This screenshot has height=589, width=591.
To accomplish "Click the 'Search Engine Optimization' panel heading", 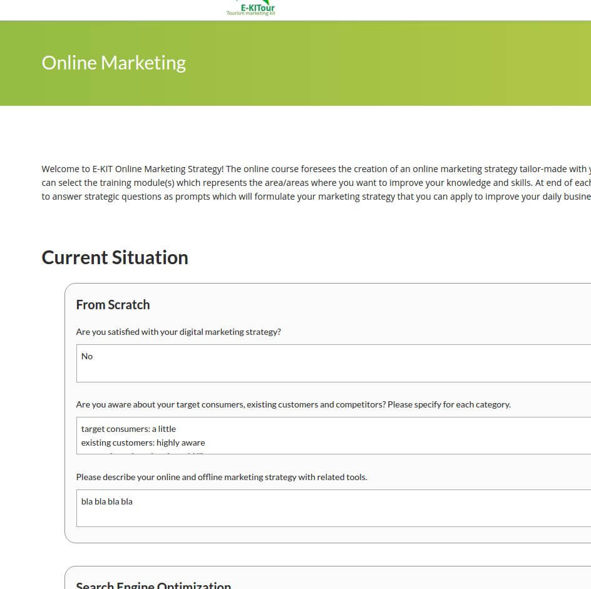I will tap(153, 585).
